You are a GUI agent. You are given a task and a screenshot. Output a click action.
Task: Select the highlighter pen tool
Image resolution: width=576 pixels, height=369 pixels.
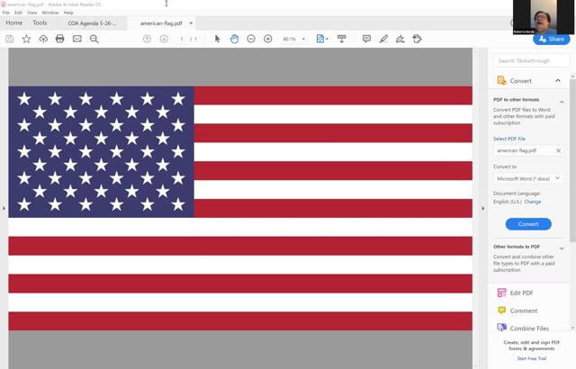click(383, 39)
